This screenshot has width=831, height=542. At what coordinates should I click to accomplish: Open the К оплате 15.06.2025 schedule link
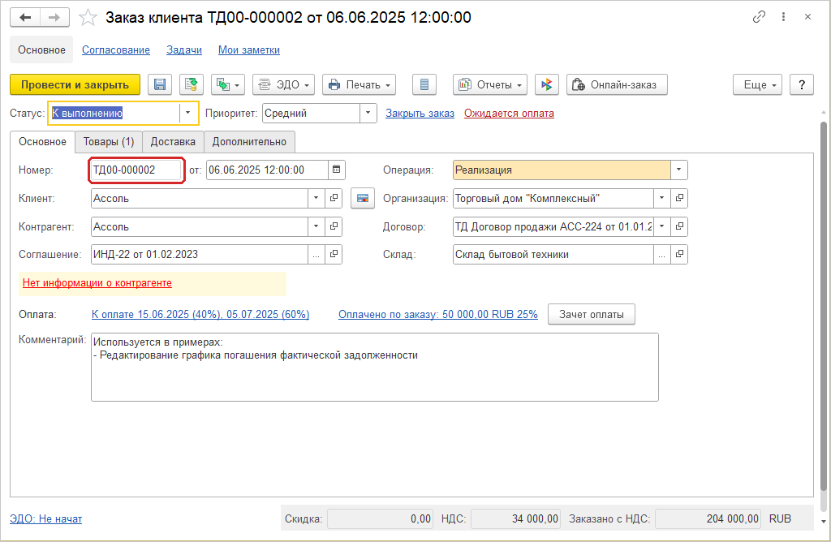200,314
